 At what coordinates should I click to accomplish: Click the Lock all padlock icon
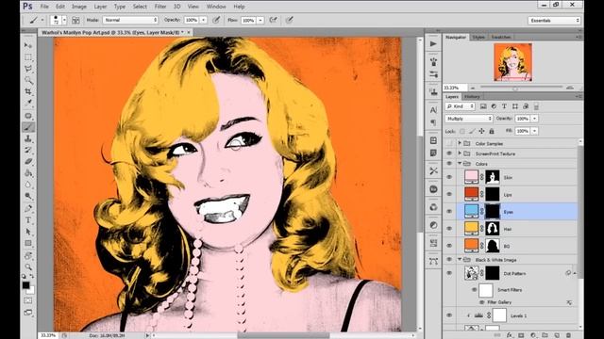click(492, 131)
